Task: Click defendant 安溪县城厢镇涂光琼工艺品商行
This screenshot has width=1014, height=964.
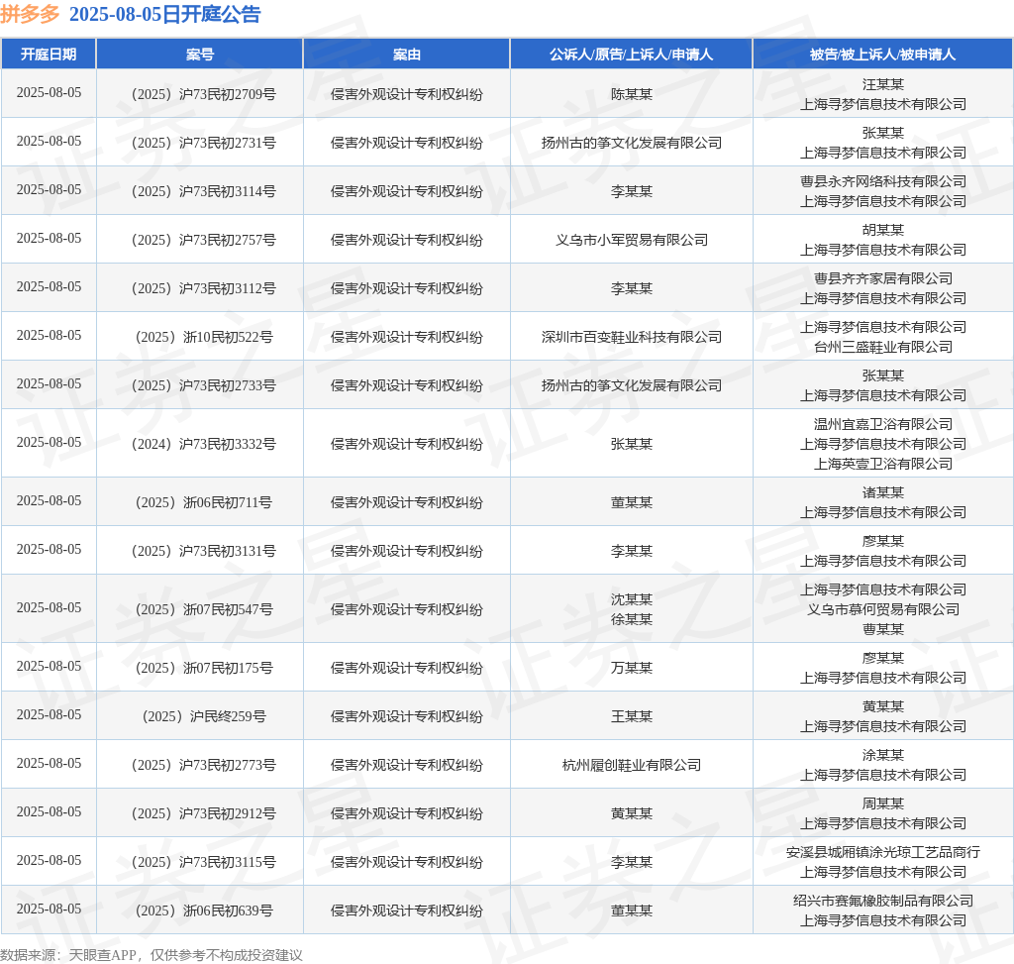Action: tap(882, 852)
